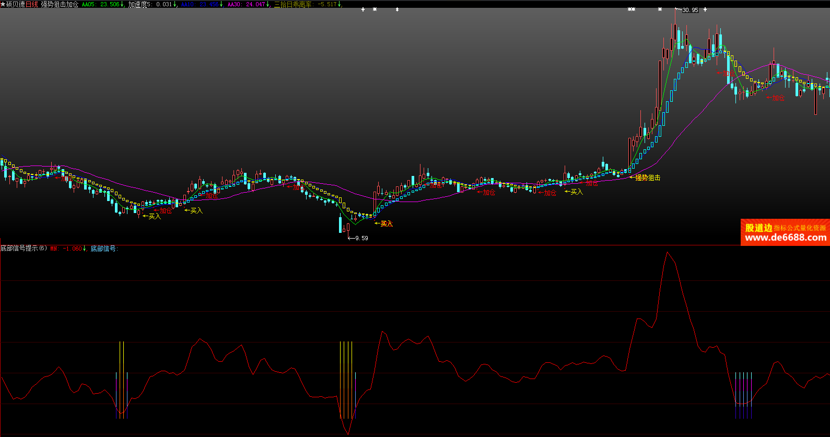Click the rightmost red 加仓 signal marker
This screenshot has height=437, width=830.
(778, 98)
